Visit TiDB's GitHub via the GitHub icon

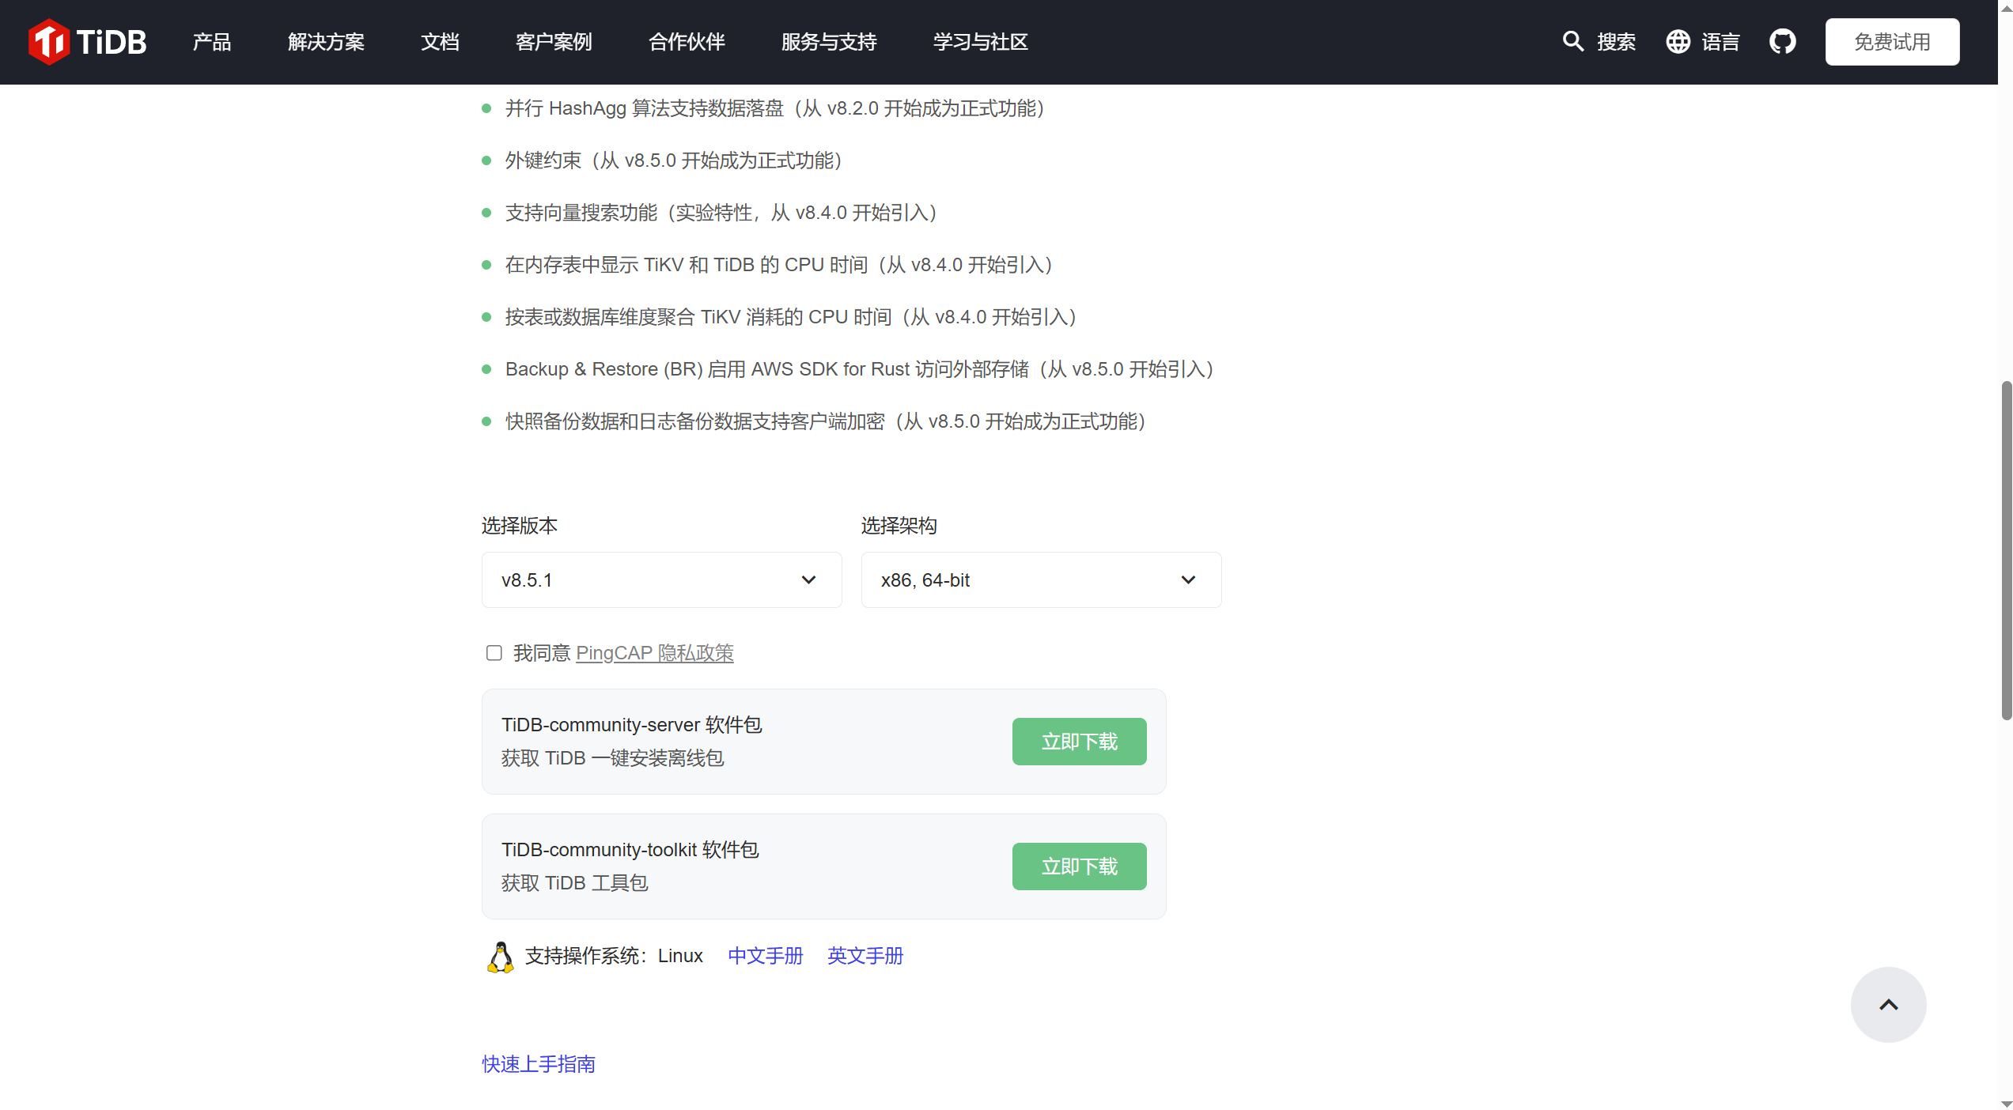tap(1783, 41)
